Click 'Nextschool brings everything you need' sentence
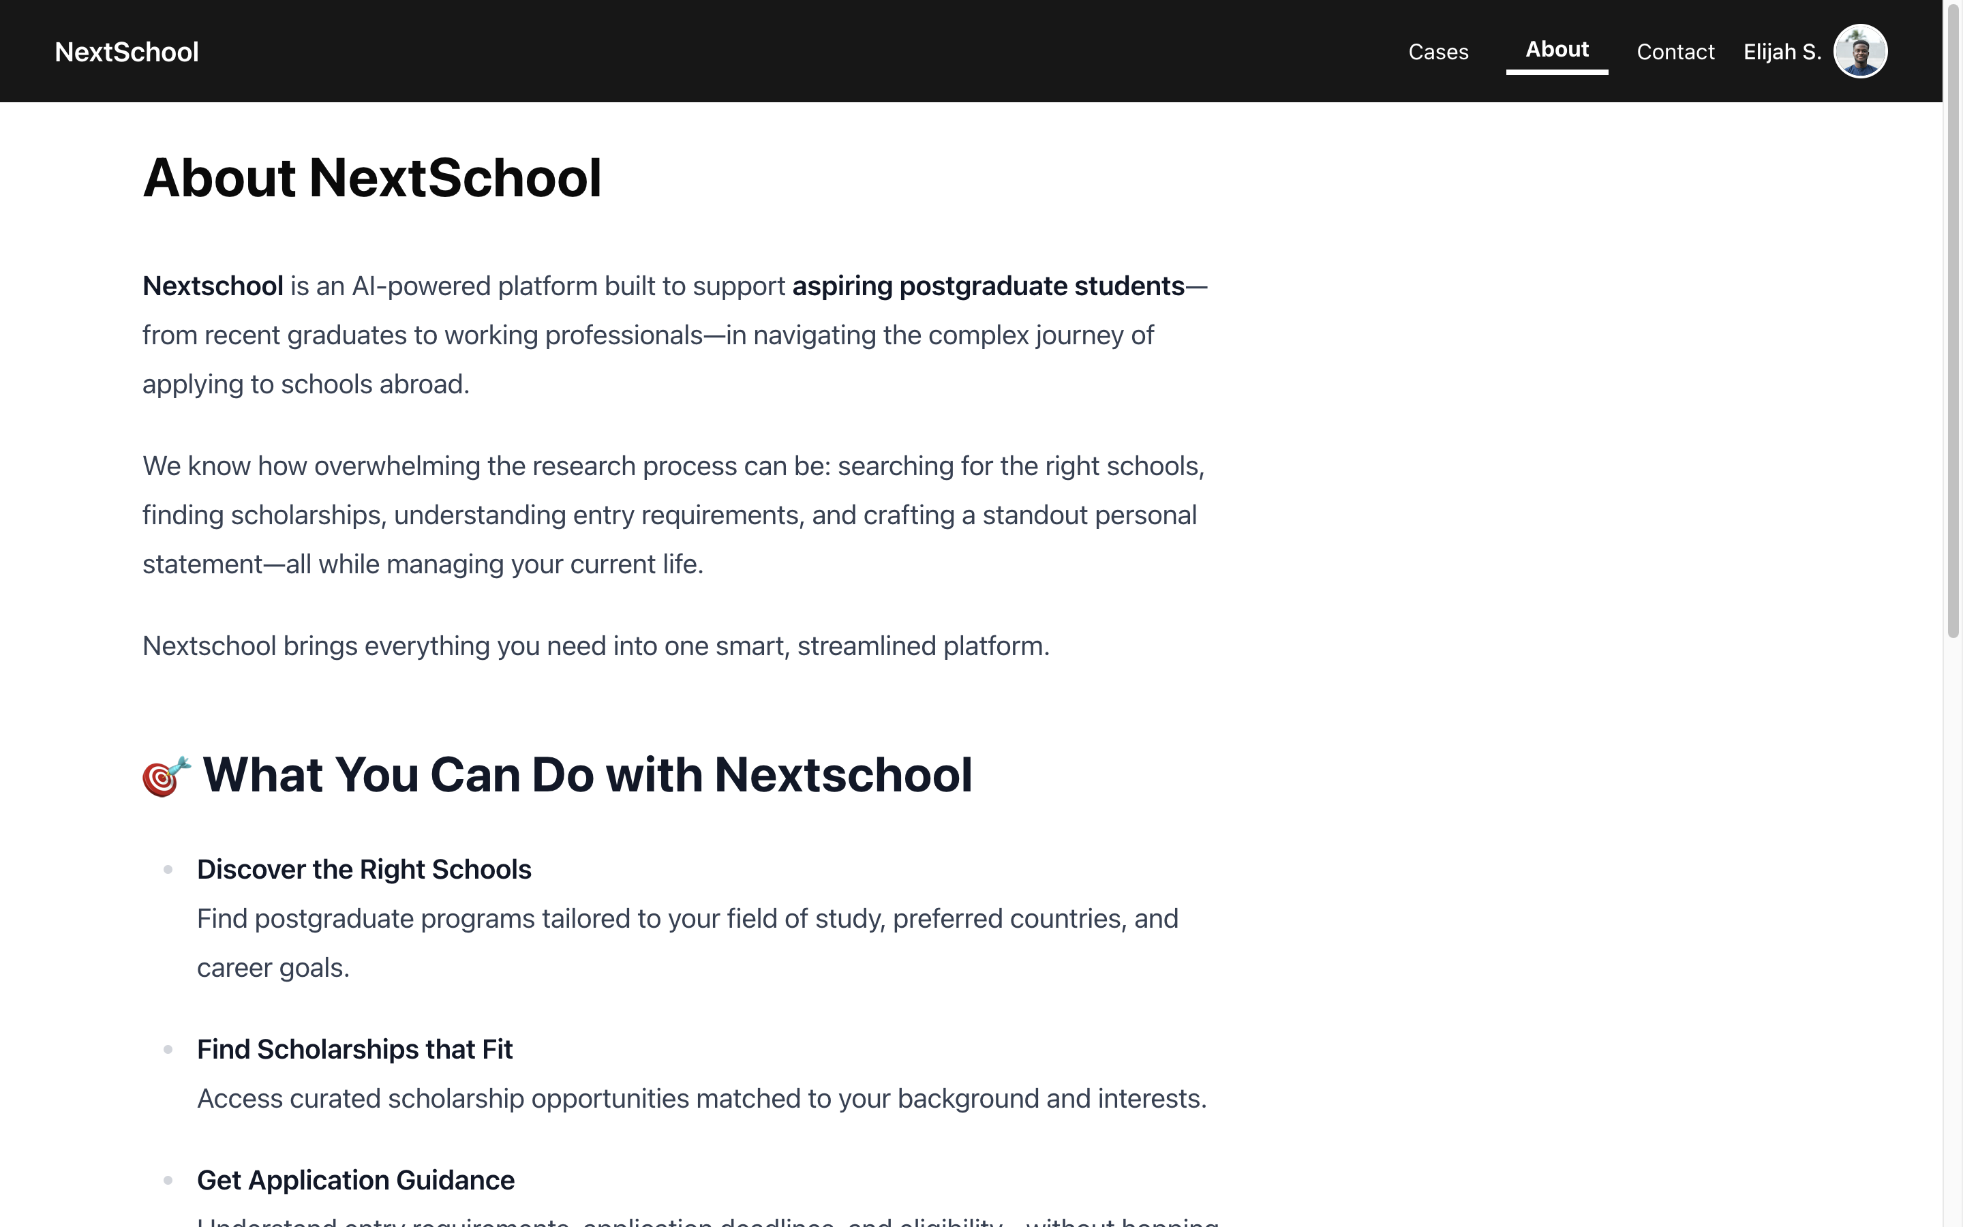The width and height of the screenshot is (1963, 1227). (596, 646)
